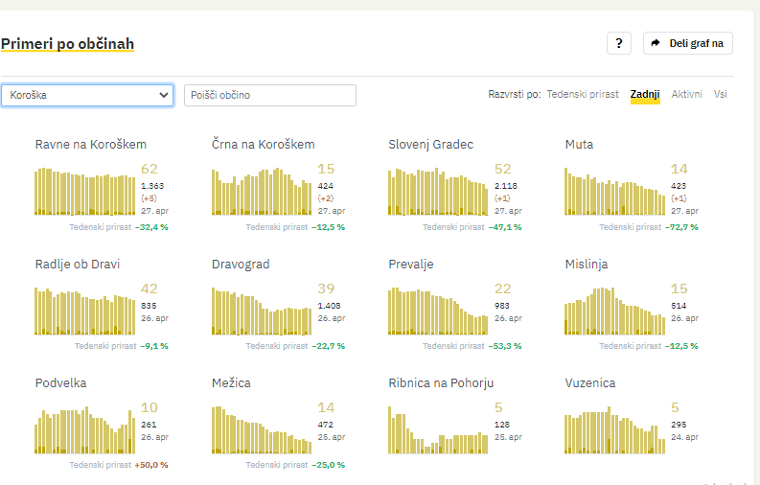Sort municipalities by Aktivni
760x485 pixels.
(x=686, y=95)
